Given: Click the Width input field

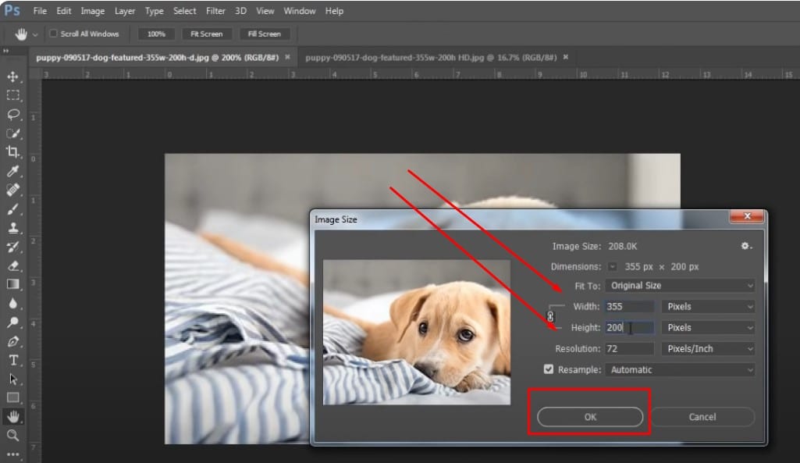Looking at the screenshot, I should click(x=630, y=307).
